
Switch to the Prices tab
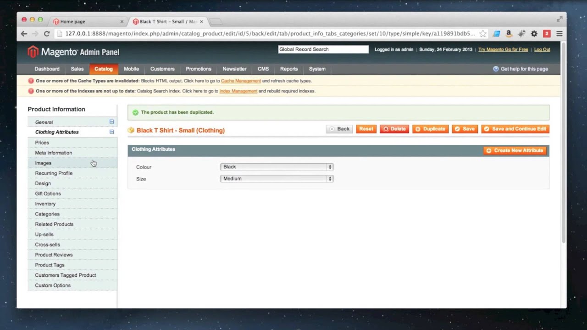72,143
